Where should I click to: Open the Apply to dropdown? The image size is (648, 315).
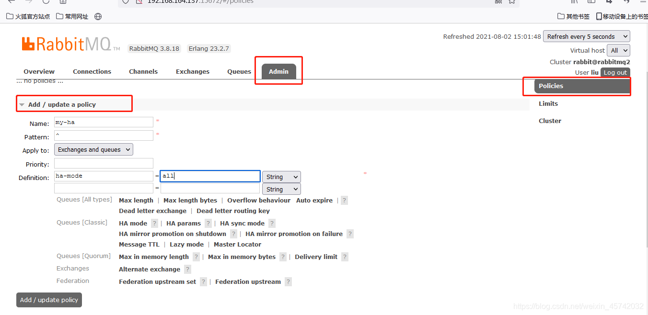pyautogui.click(x=93, y=150)
